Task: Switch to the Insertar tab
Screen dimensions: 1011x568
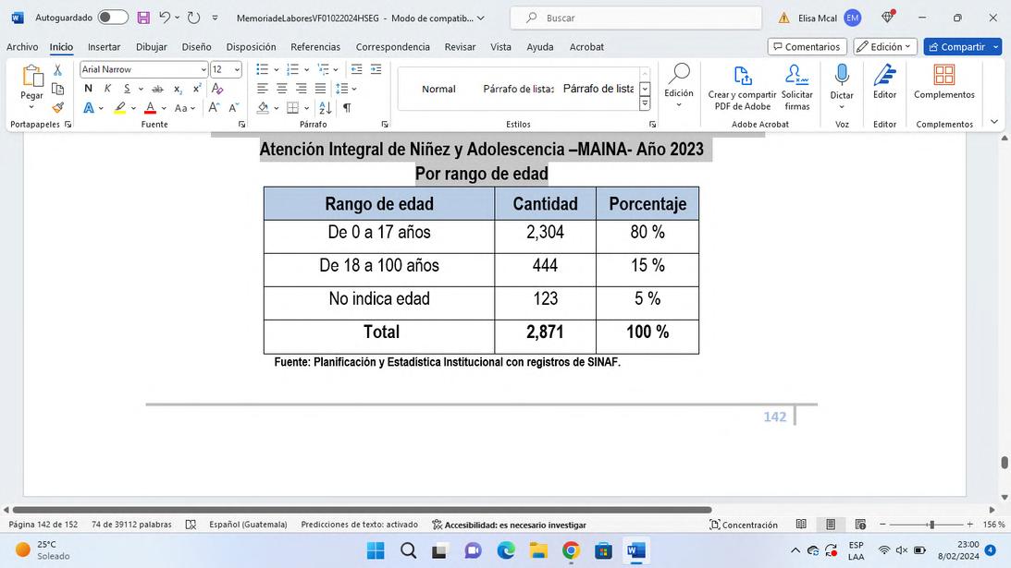Action: (104, 46)
